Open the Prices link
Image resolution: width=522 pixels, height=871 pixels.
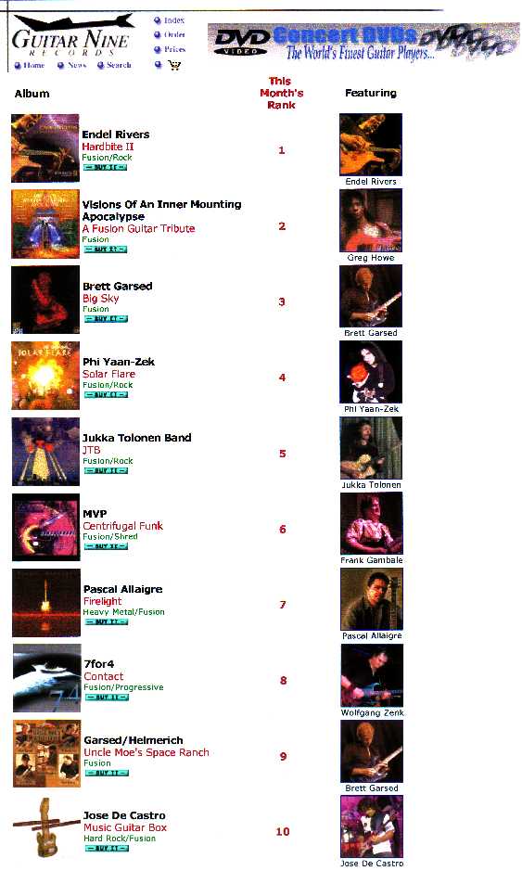pos(174,49)
